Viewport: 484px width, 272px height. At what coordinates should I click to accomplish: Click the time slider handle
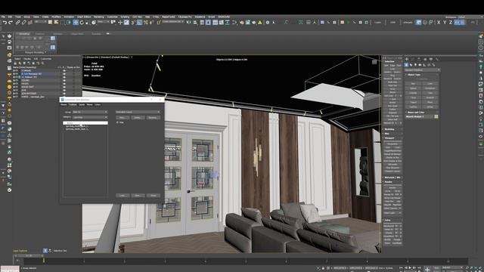29,255
